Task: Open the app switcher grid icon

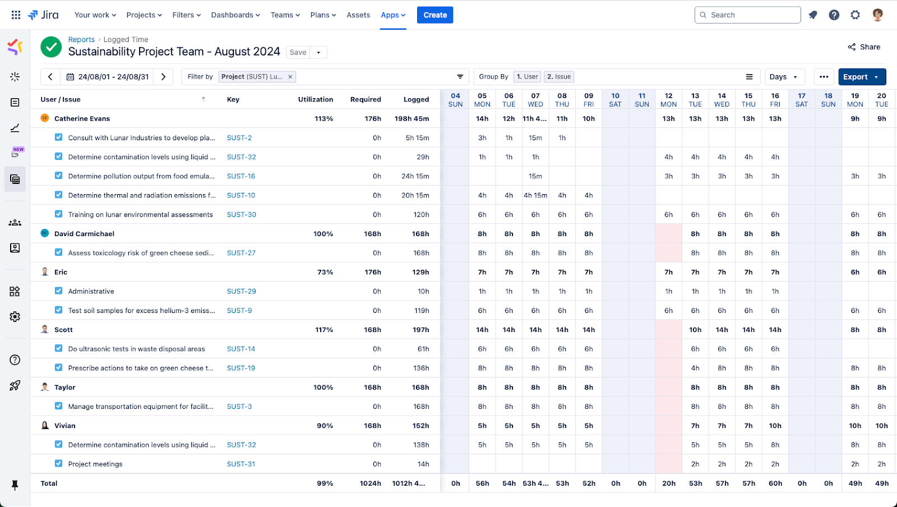Action: [16, 15]
